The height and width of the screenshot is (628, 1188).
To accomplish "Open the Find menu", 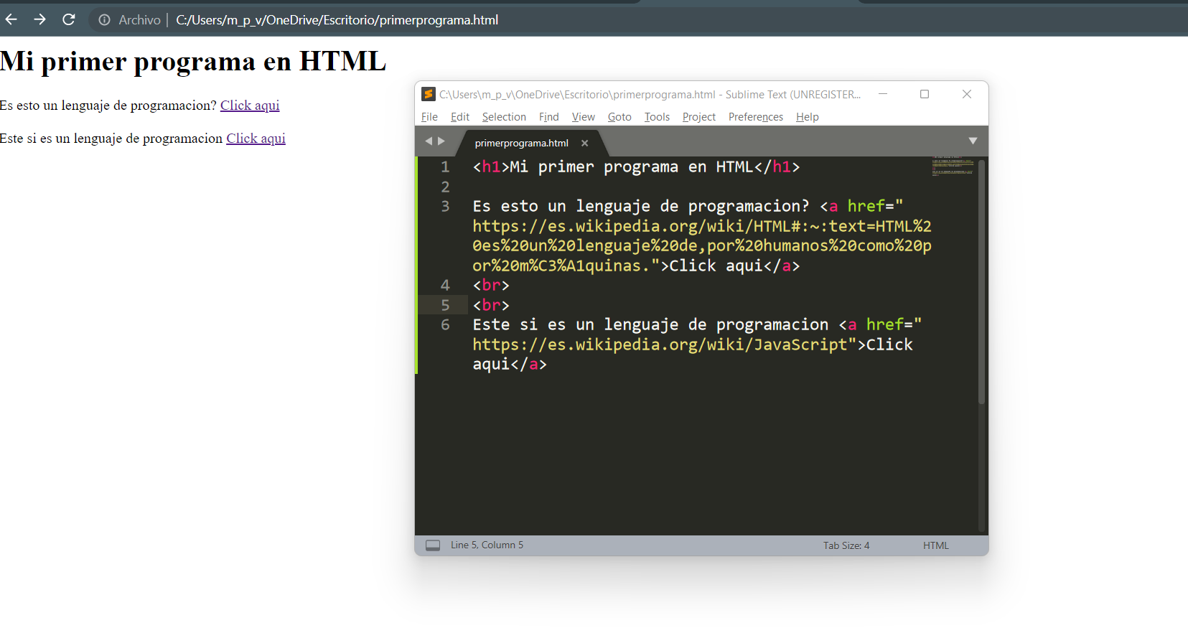I will click(x=549, y=117).
